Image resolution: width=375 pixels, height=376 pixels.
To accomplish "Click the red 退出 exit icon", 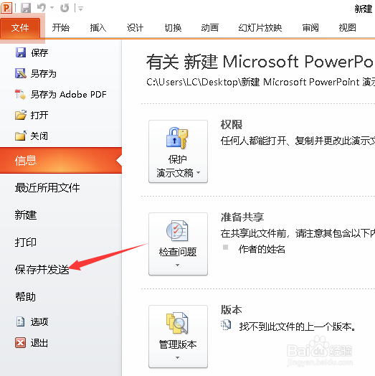I will click(20, 343).
